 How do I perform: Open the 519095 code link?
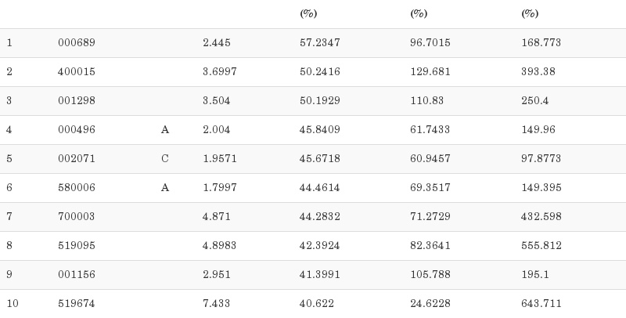point(76,246)
